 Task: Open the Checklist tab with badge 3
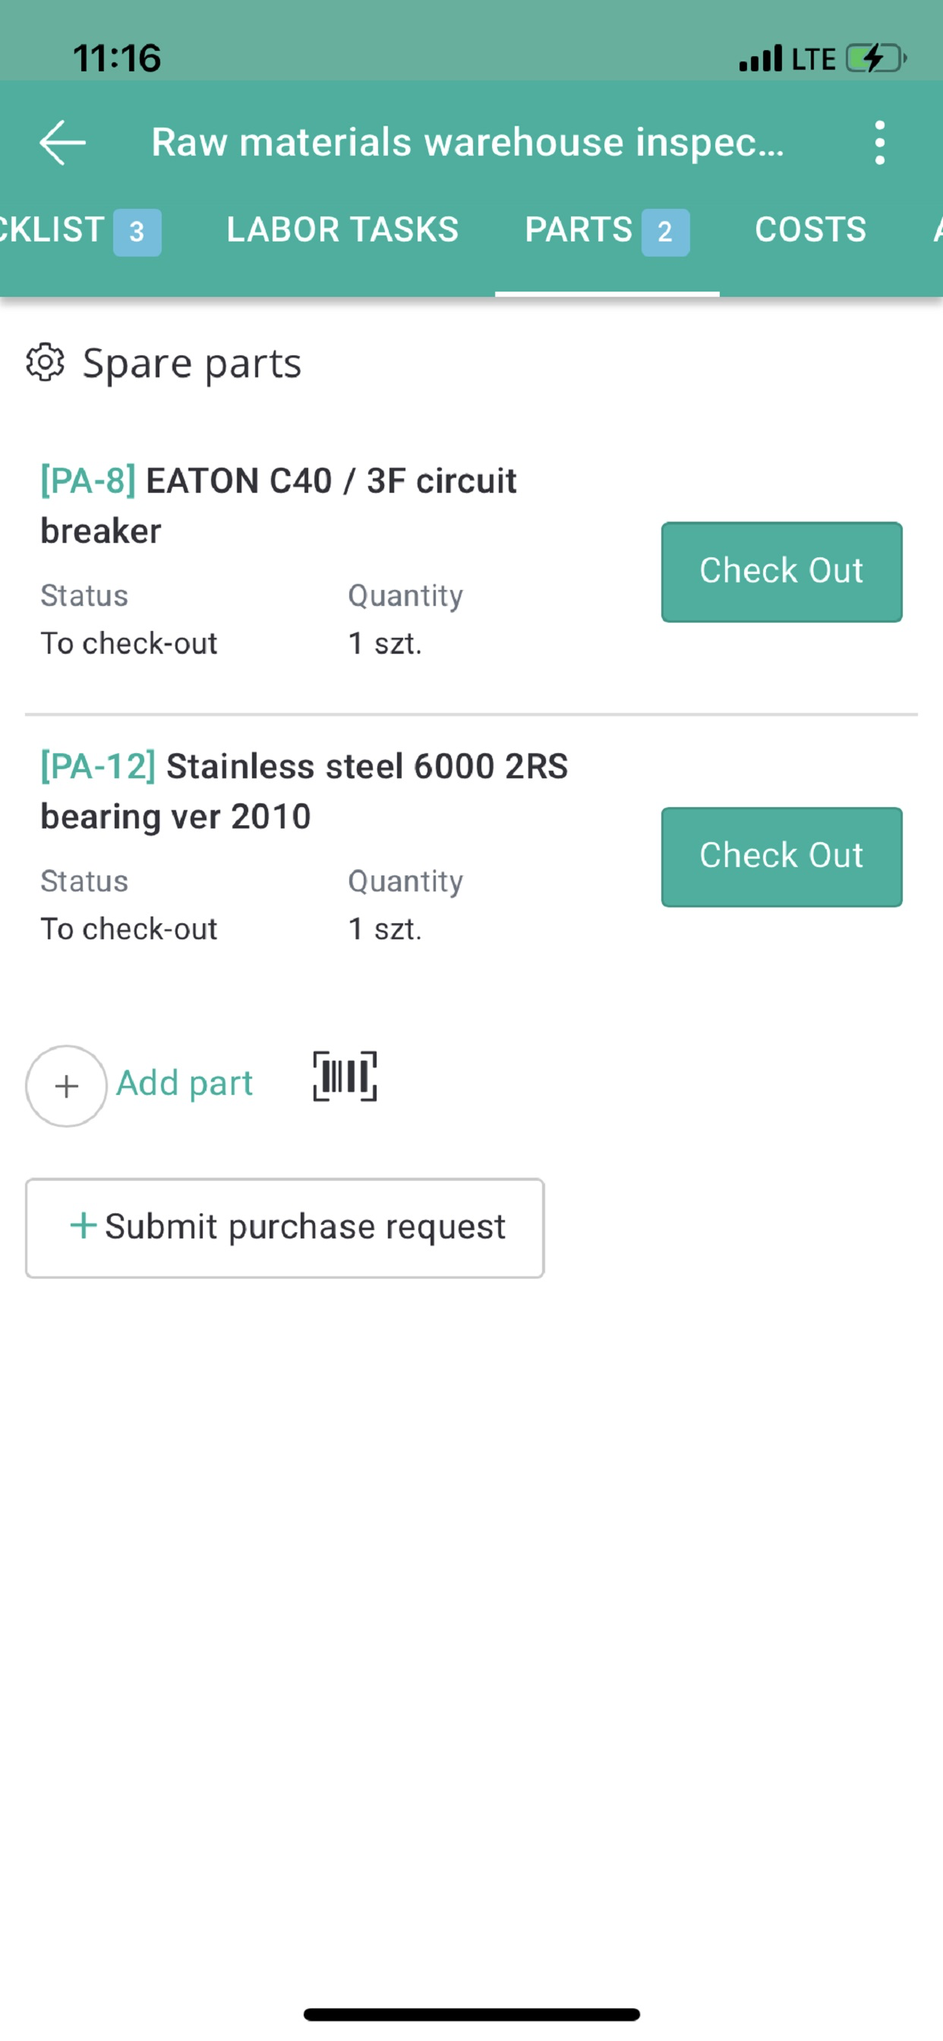(79, 231)
